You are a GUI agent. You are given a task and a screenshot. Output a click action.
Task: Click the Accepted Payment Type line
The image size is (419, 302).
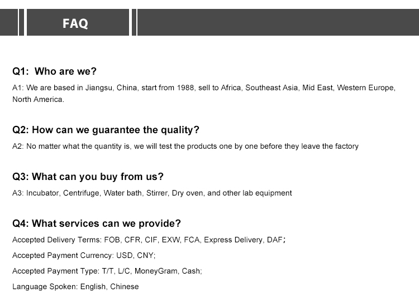click(107, 271)
